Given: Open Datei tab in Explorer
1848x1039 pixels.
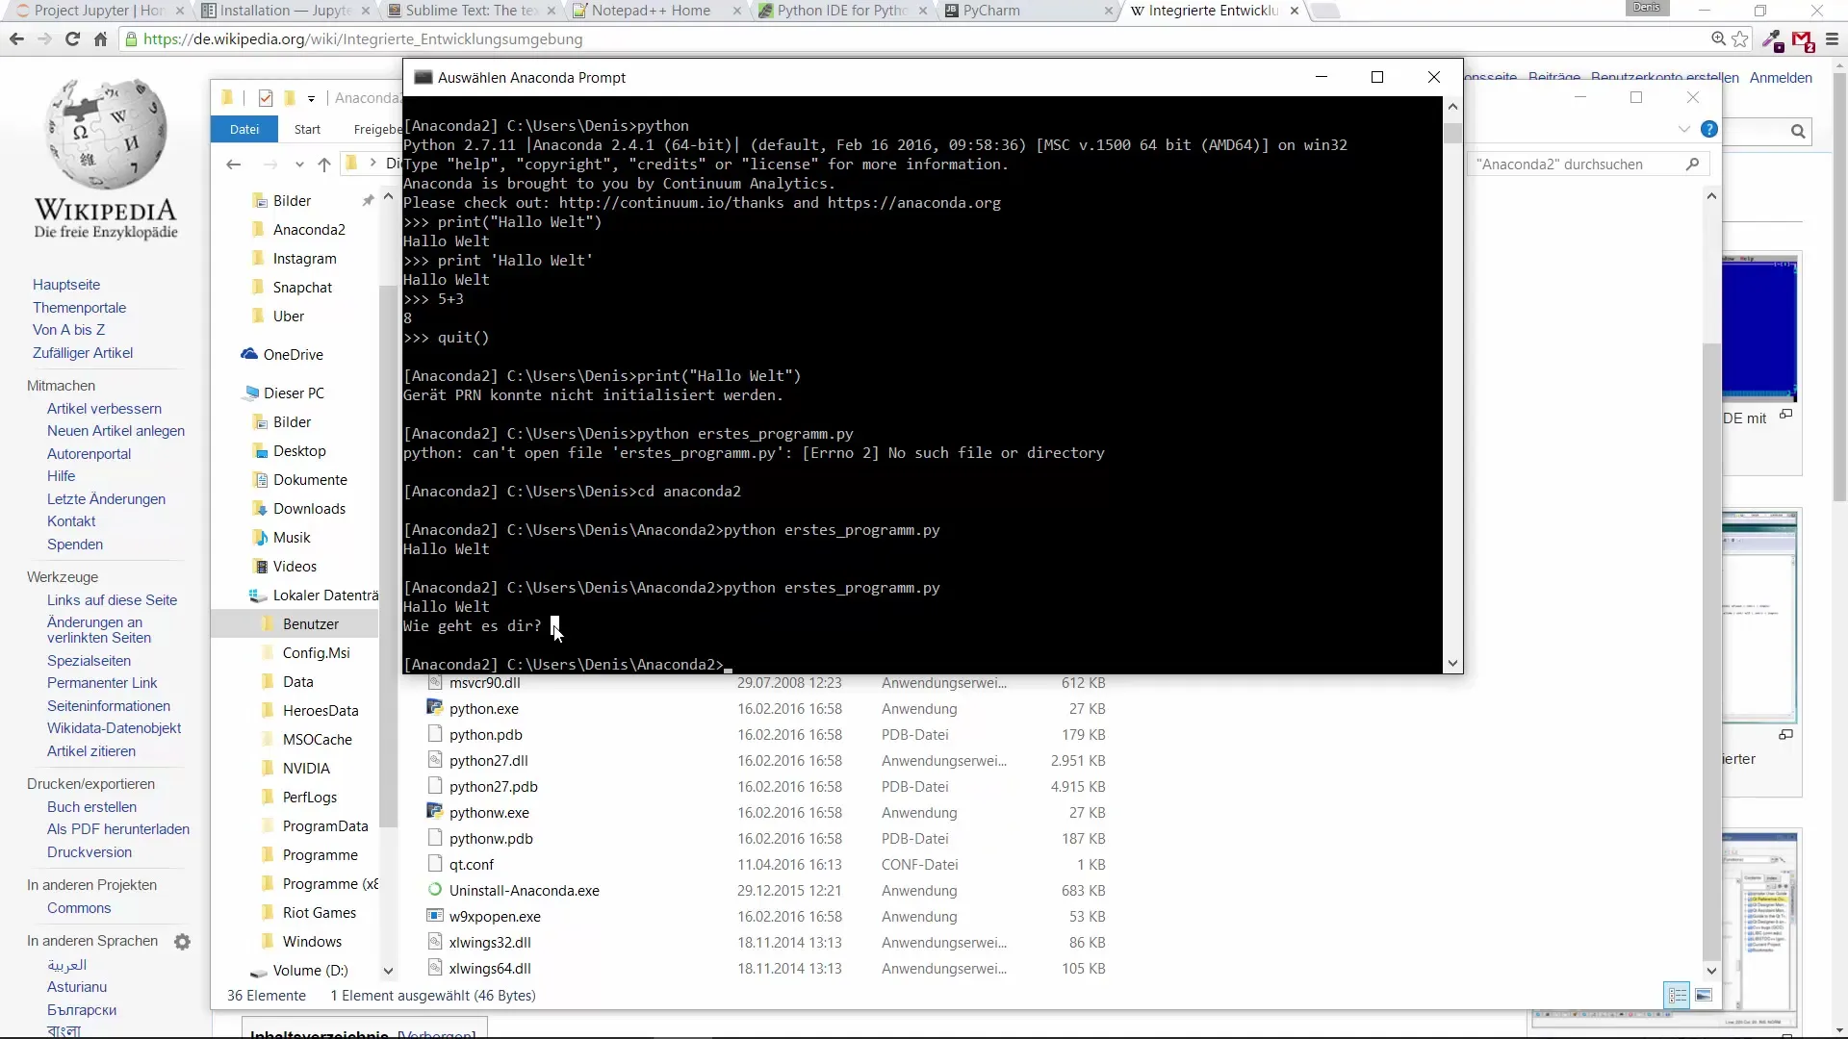Looking at the screenshot, I should [x=244, y=129].
